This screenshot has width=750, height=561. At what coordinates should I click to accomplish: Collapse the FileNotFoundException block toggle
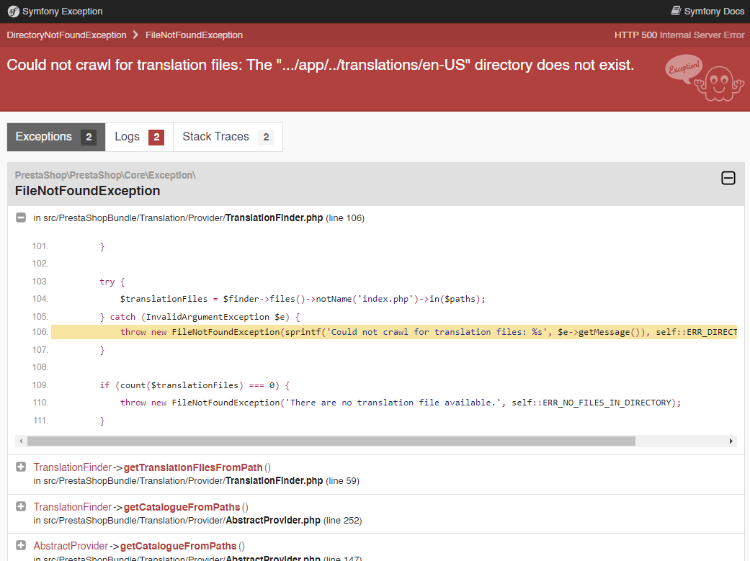pyautogui.click(x=728, y=178)
